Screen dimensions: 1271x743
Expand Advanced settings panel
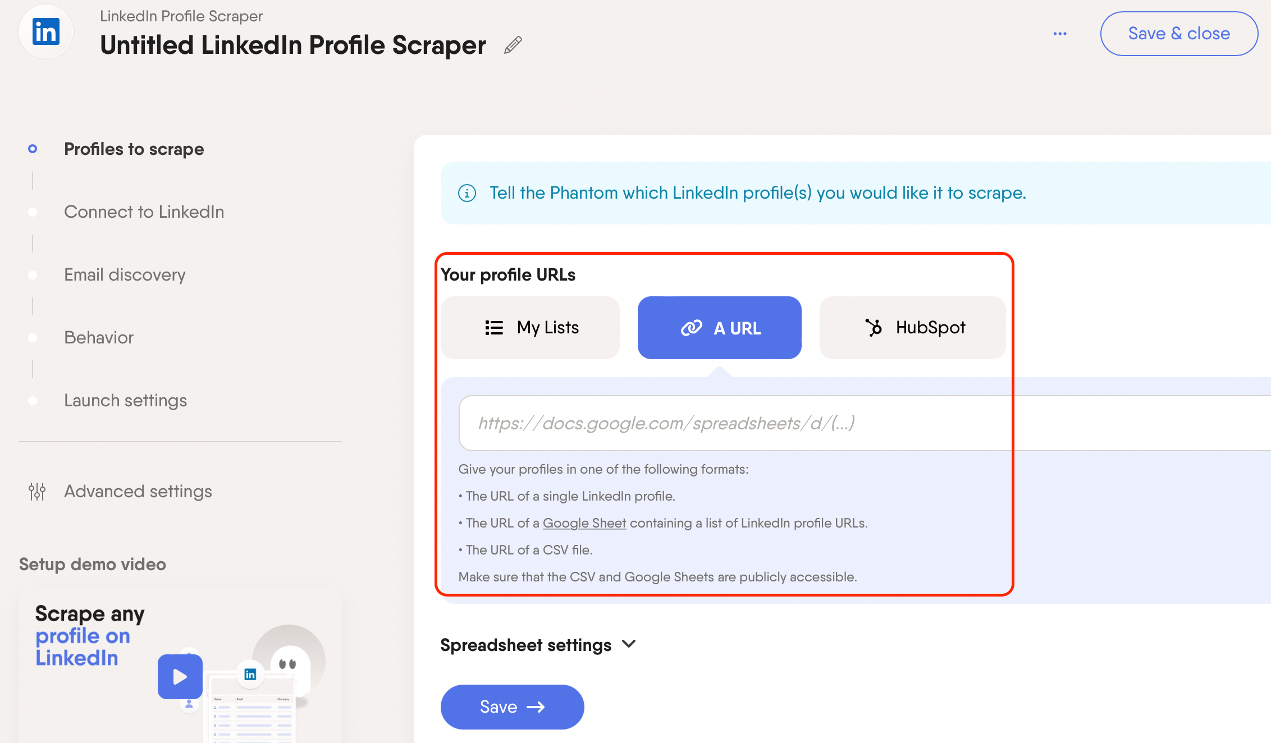(138, 491)
